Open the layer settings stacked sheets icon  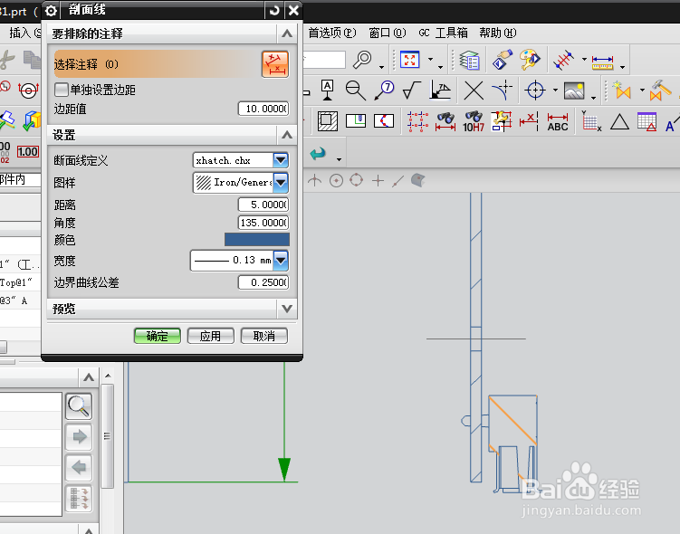click(x=470, y=61)
